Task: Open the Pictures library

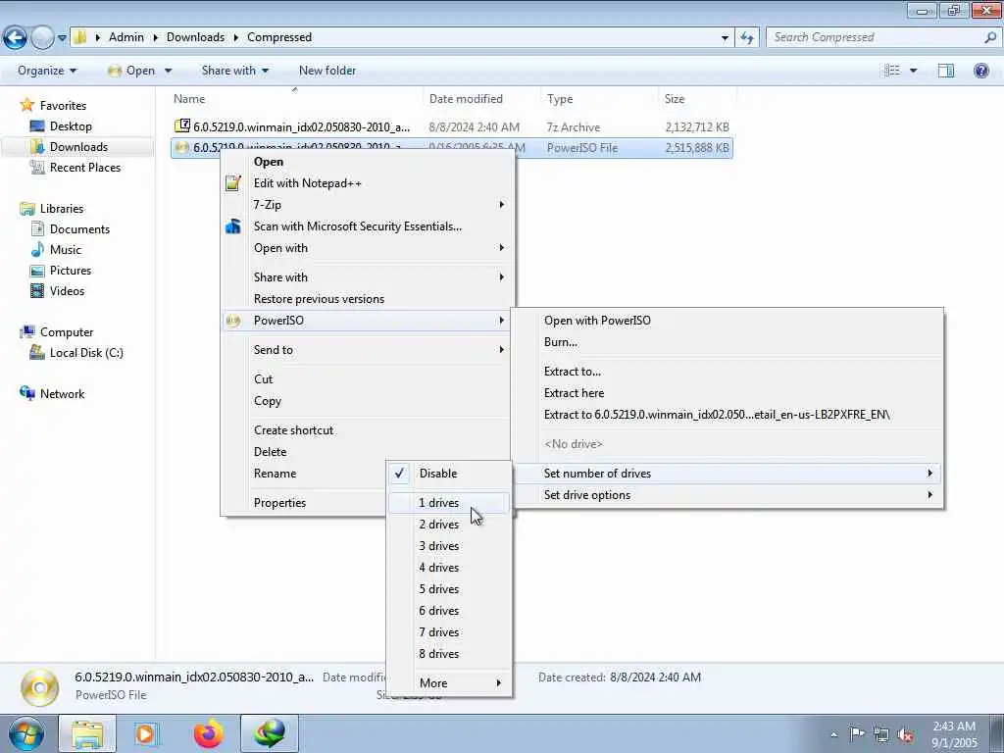Action: click(x=71, y=271)
